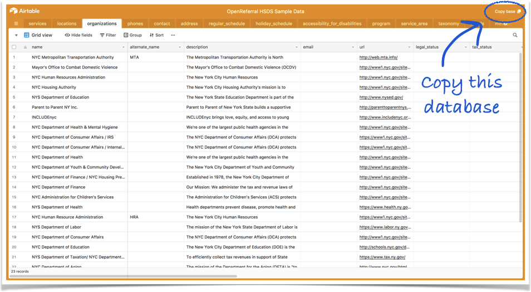Image resolution: width=531 pixels, height=292 pixels.
Task: Click the Copy base button
Action: point(507,11)
